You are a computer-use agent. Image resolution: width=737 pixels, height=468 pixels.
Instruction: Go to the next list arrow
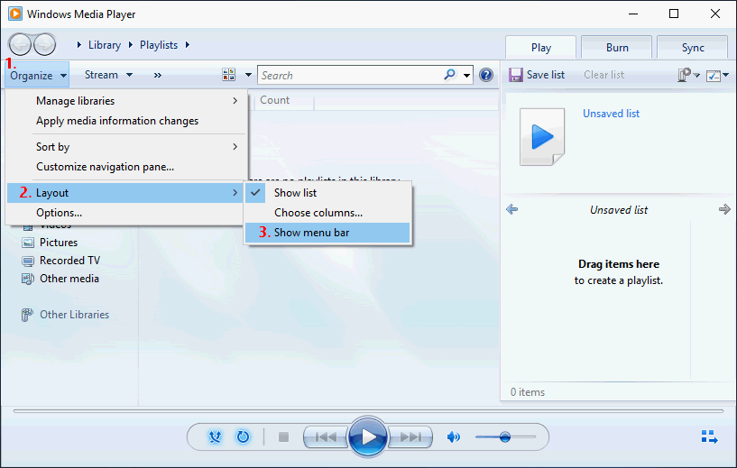[724, 209]
